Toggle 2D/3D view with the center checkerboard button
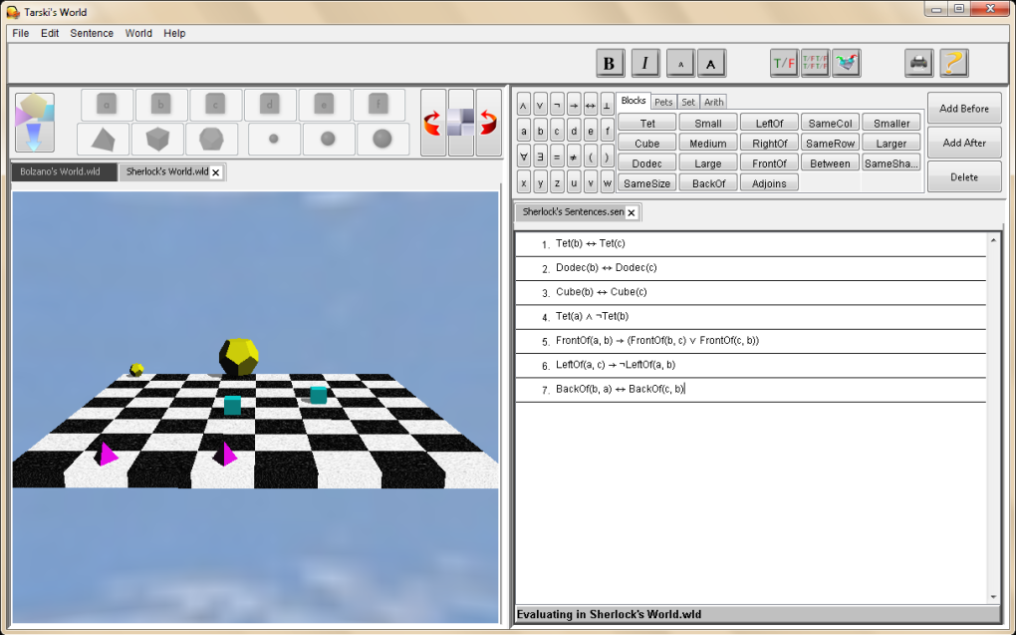This screenshot has width=1016, height=635. [x=461, y=123]
